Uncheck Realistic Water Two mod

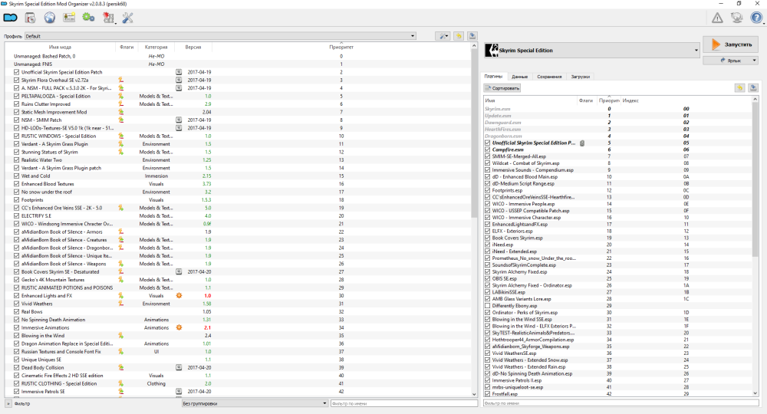click(x=17, y=159)
